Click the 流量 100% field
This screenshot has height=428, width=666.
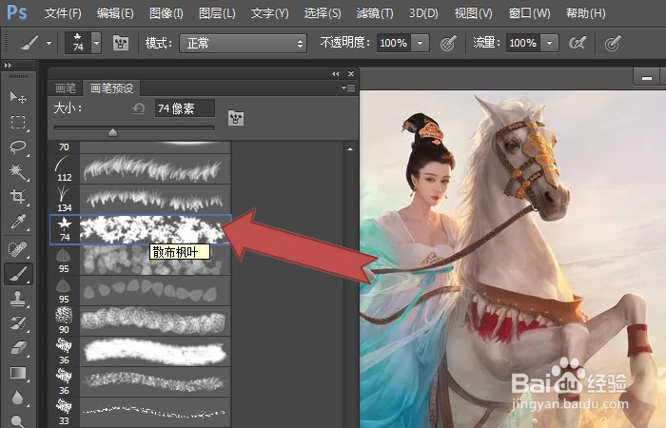523,43
